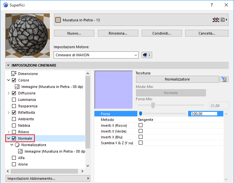This screenshot has height=183, width=234.
Task: Enable the Luminanza channel checkbox
Action: pyautogui.click(x=14, y=100)
